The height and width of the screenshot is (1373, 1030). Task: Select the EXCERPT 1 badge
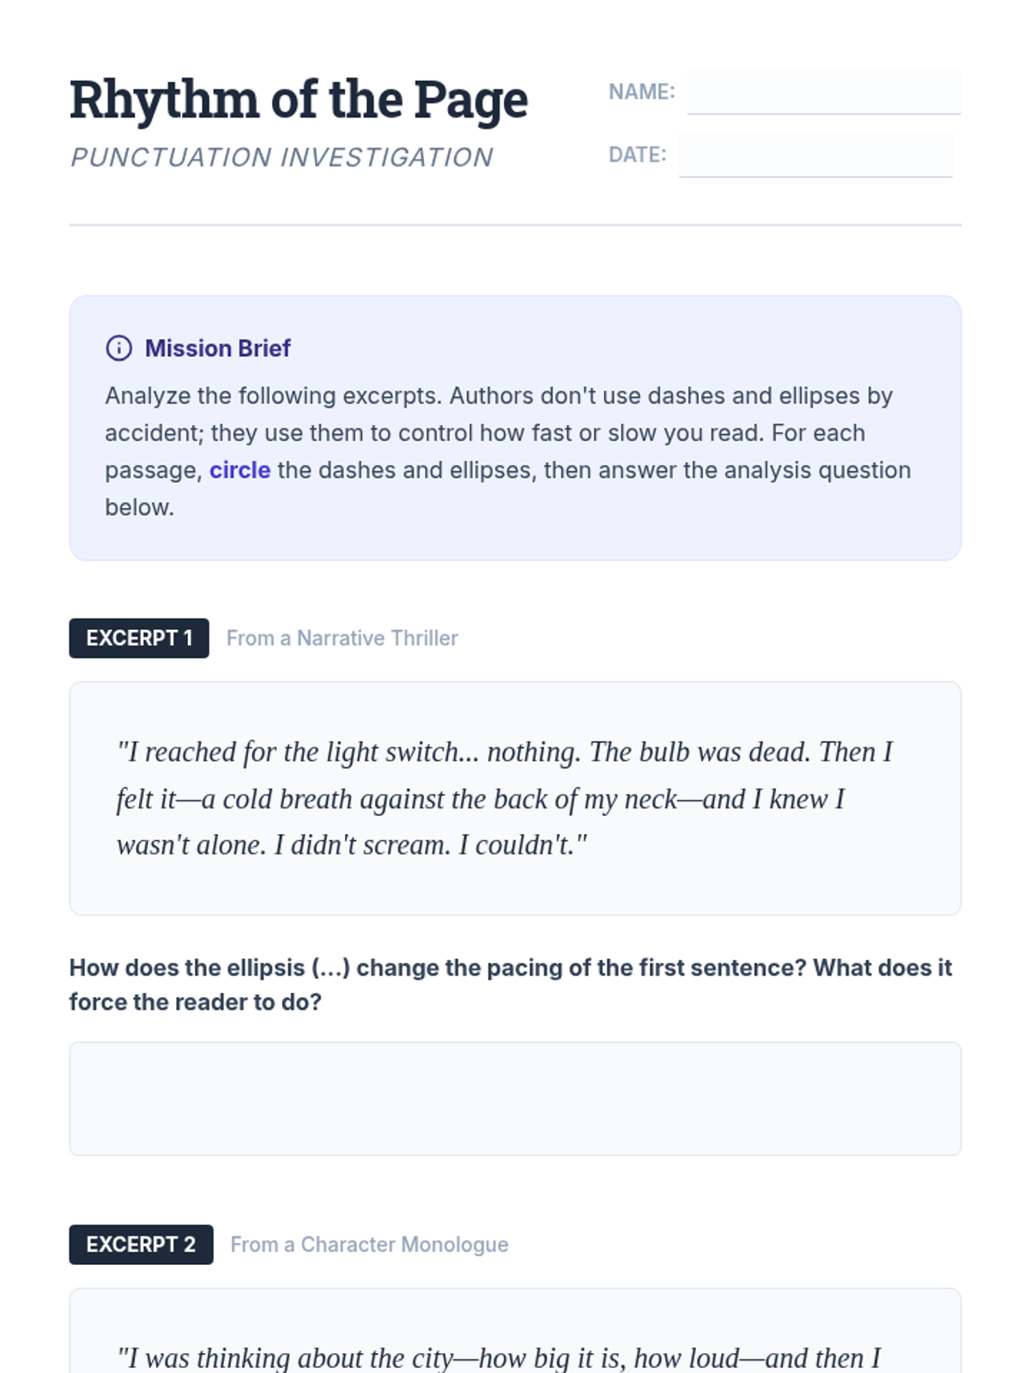[139, 638]
